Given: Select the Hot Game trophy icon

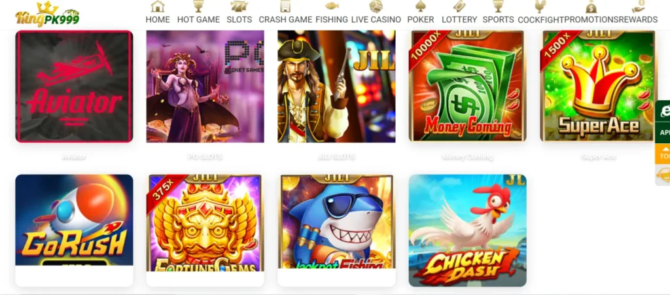Looking at the screenshot, I should click(x=198, y=7).
